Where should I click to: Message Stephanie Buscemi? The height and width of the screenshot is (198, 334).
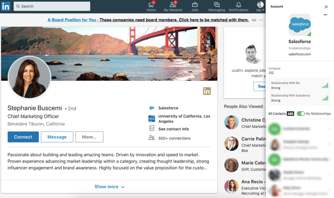pos(57,137)
